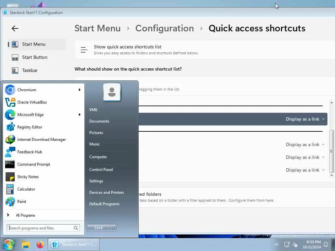Open Internet Download Manager
Screen dimensions: 335x251
(x=43, y=139)
